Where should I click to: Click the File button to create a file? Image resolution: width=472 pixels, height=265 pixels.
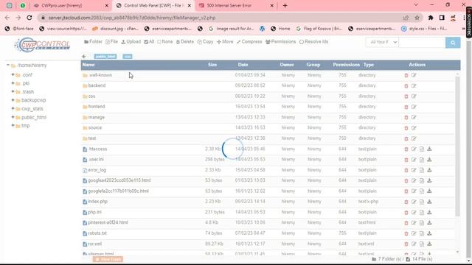click(111, 42)
